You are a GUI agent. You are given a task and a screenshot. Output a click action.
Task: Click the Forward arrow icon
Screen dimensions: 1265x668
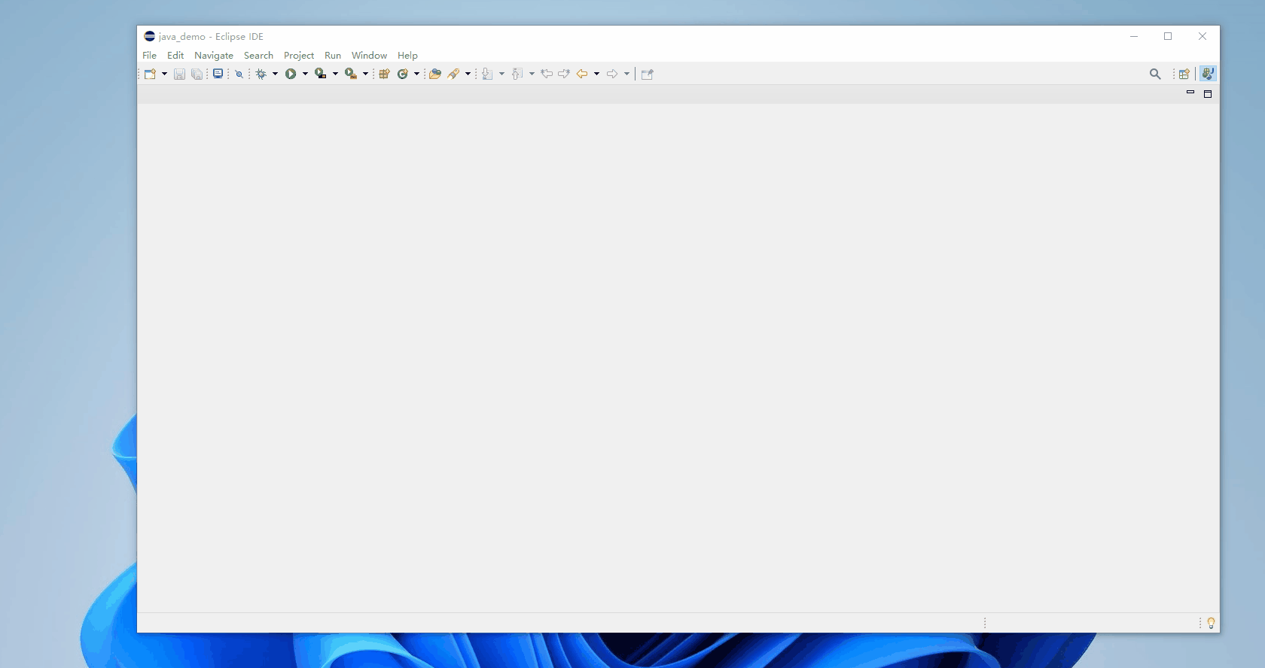[x=612, y=74]
